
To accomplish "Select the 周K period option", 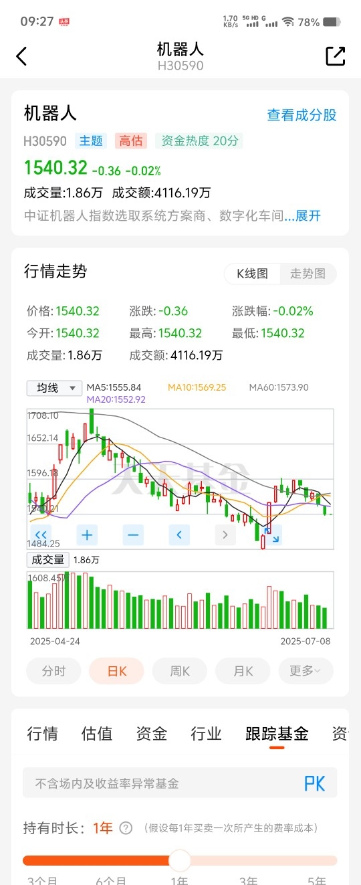I will pyautogui.click(x=180, y=671).
